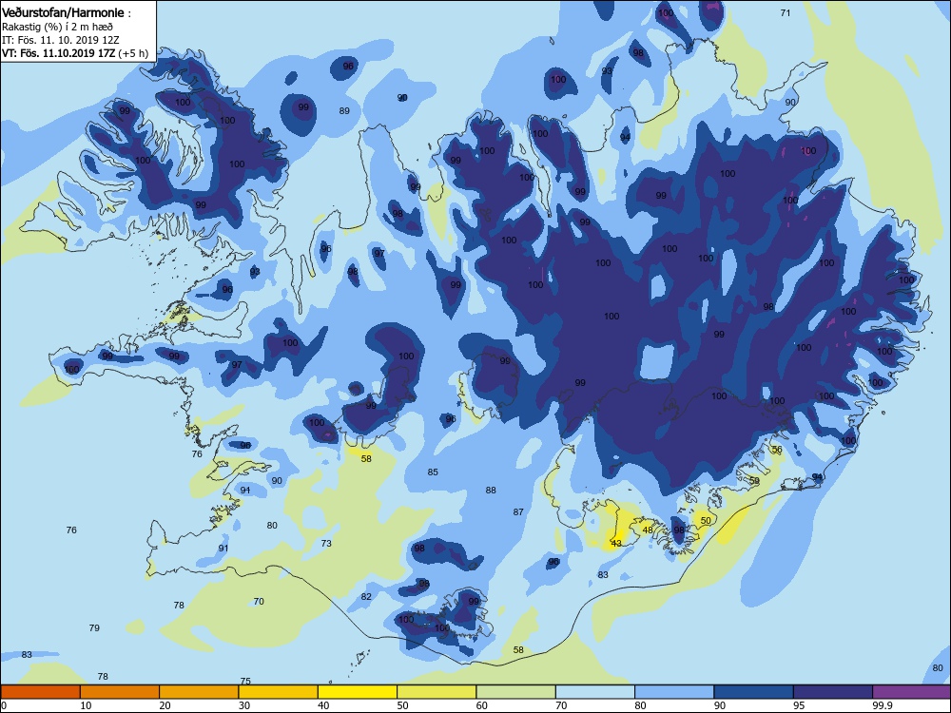The image size is (951, 713).
Task: Click the map value '88' on the map
Action: (x=491, y=490)
